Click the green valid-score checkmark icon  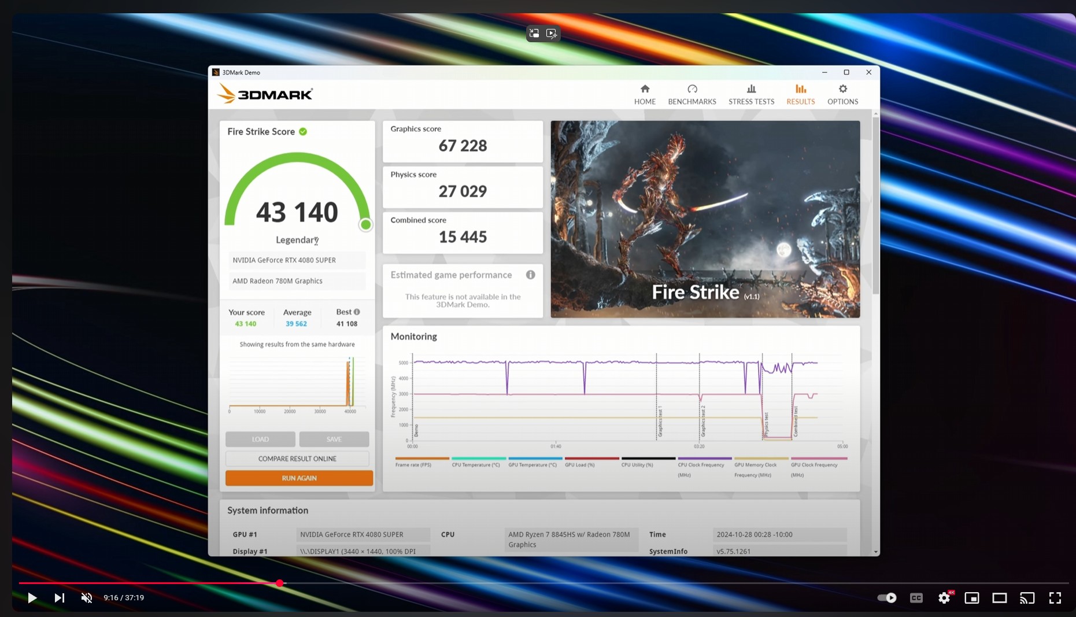[303, 131]
